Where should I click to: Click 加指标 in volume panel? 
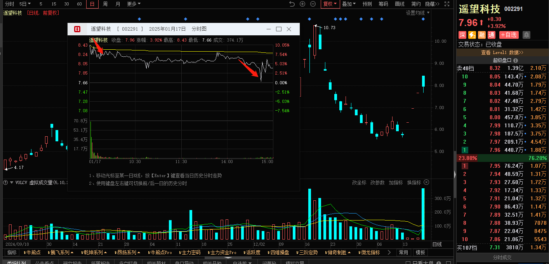tap(396, 182)
